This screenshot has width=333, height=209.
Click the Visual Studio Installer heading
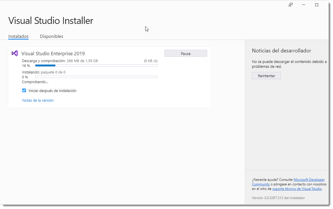click(51, 21)
